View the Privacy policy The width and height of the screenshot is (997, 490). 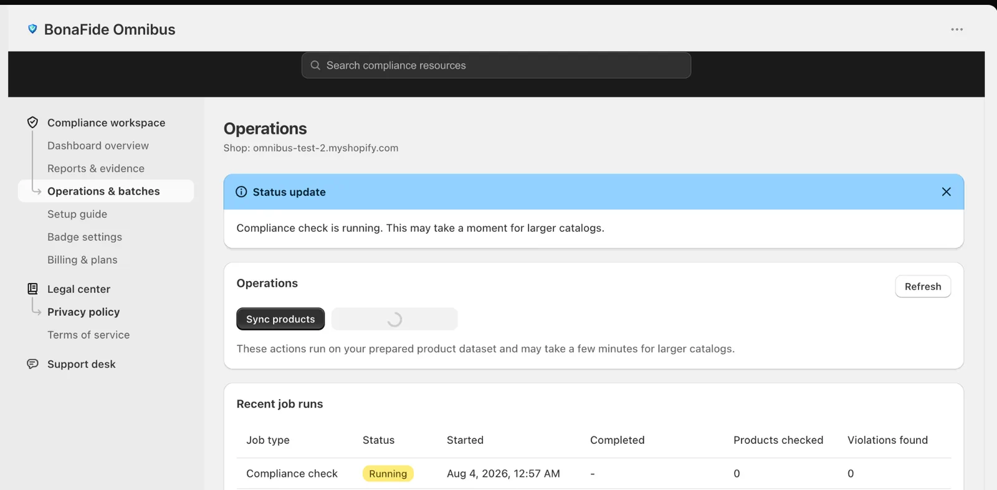pyautogui.click(x=83, y=312)
